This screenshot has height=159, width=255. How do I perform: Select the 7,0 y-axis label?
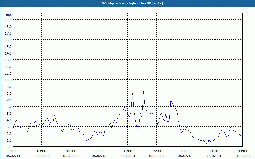9,100
